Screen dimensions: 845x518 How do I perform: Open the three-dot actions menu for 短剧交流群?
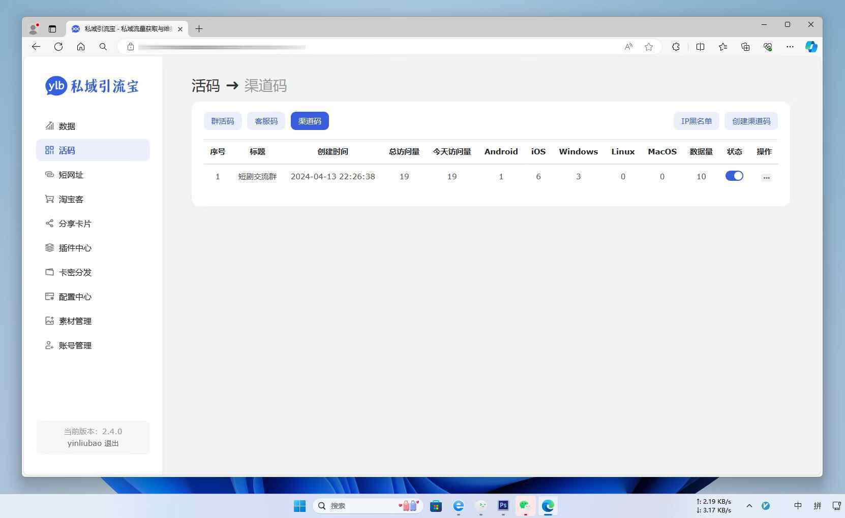tap(766, 177)
